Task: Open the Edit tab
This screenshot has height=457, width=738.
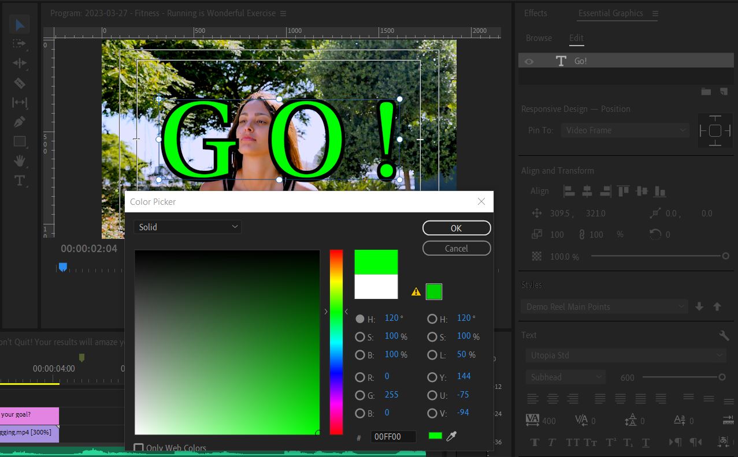Action: point(576,38)
